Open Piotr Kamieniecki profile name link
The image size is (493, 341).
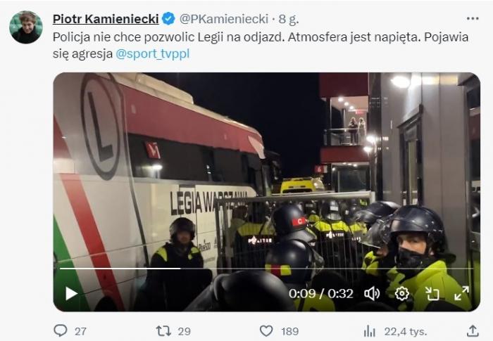[x=106, y=19]
